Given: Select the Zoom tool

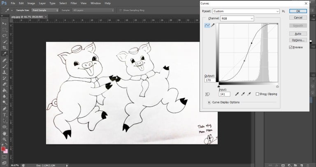Looking at the screenshot, I should point(4,139).
